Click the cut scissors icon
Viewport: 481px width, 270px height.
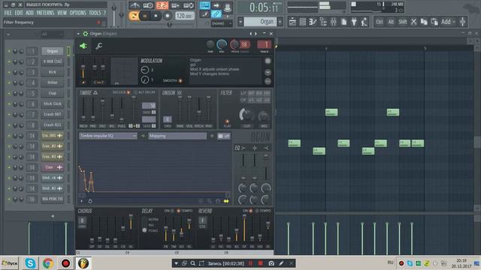[x=413, y=22]
